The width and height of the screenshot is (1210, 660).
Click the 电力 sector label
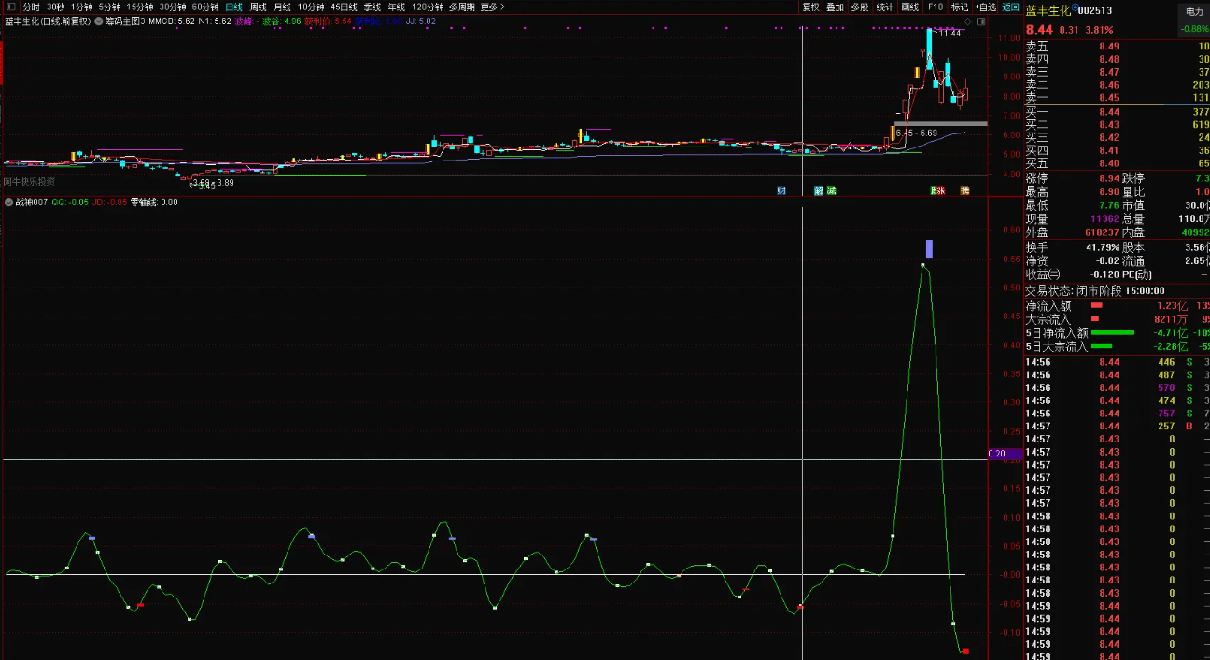point(1194,12)
